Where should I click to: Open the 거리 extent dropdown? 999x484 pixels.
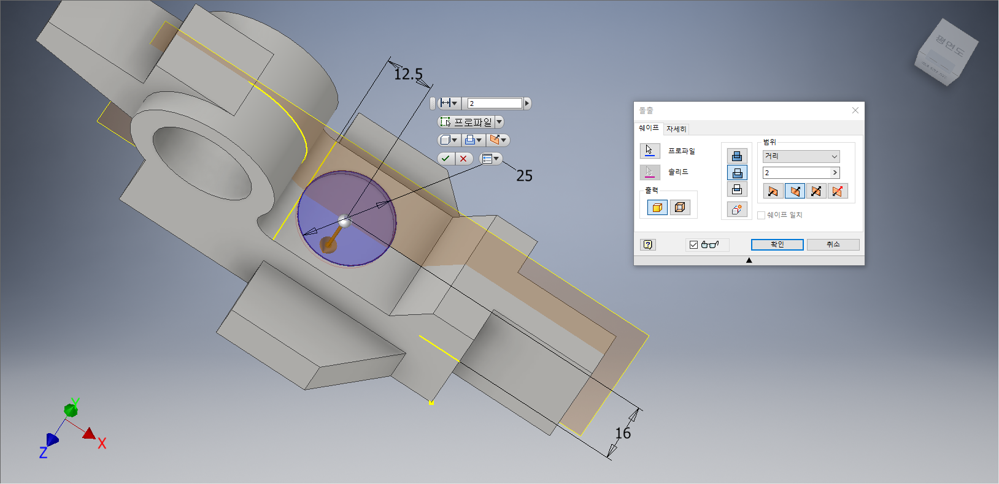click(801, 156)
